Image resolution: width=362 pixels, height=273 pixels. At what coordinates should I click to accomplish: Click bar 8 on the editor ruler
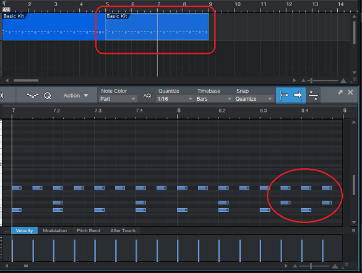click(179, 111)
